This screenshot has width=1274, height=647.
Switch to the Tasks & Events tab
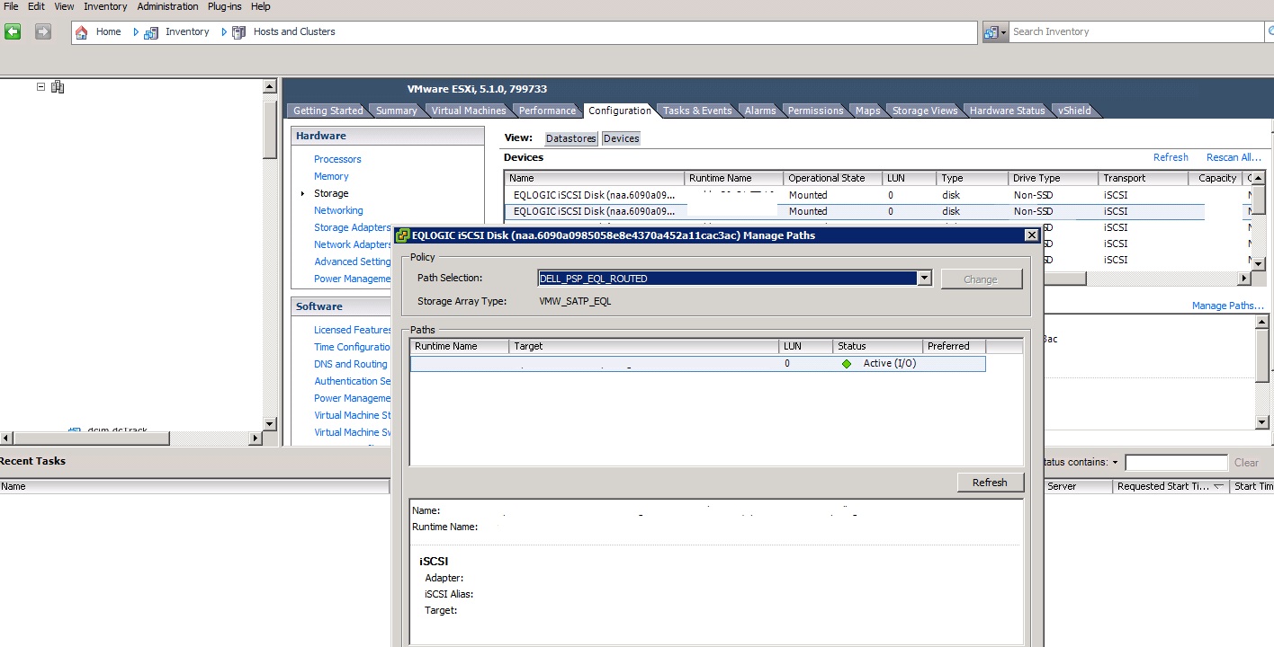click(697, 111)
